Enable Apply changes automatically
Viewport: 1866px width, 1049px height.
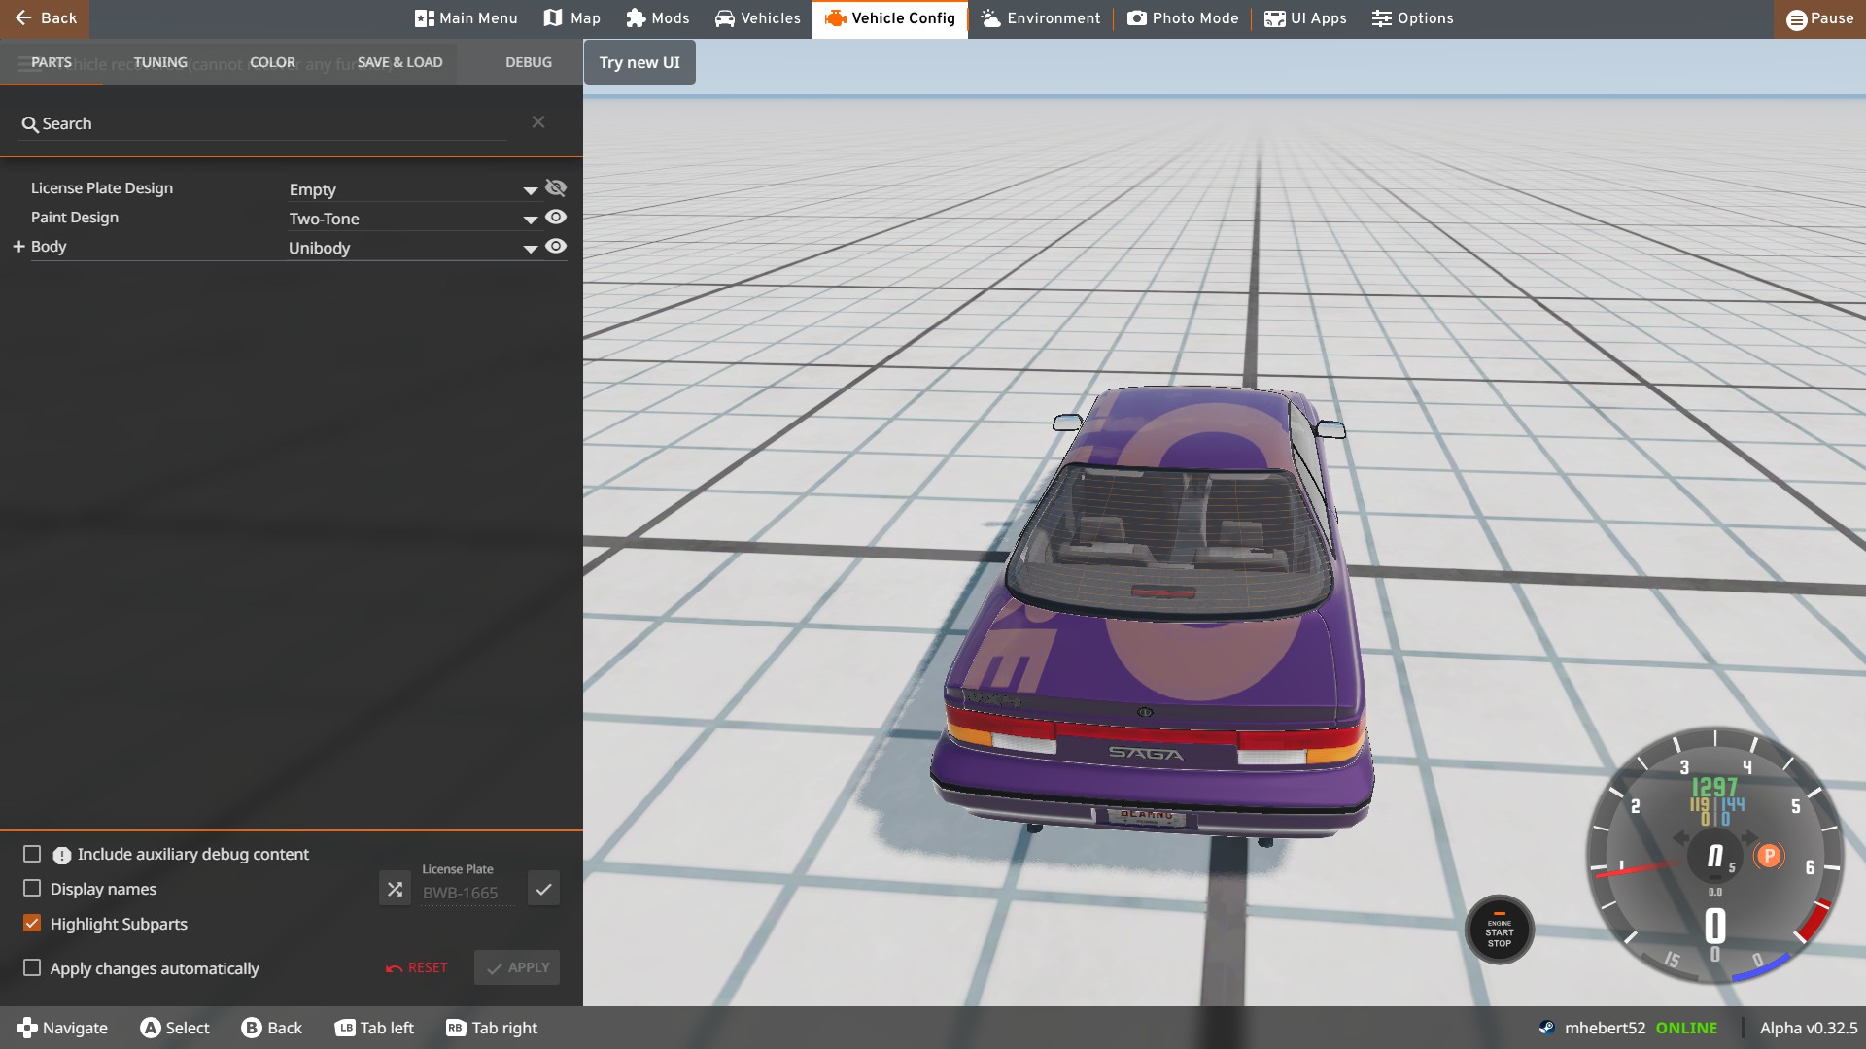click(32, 968)
